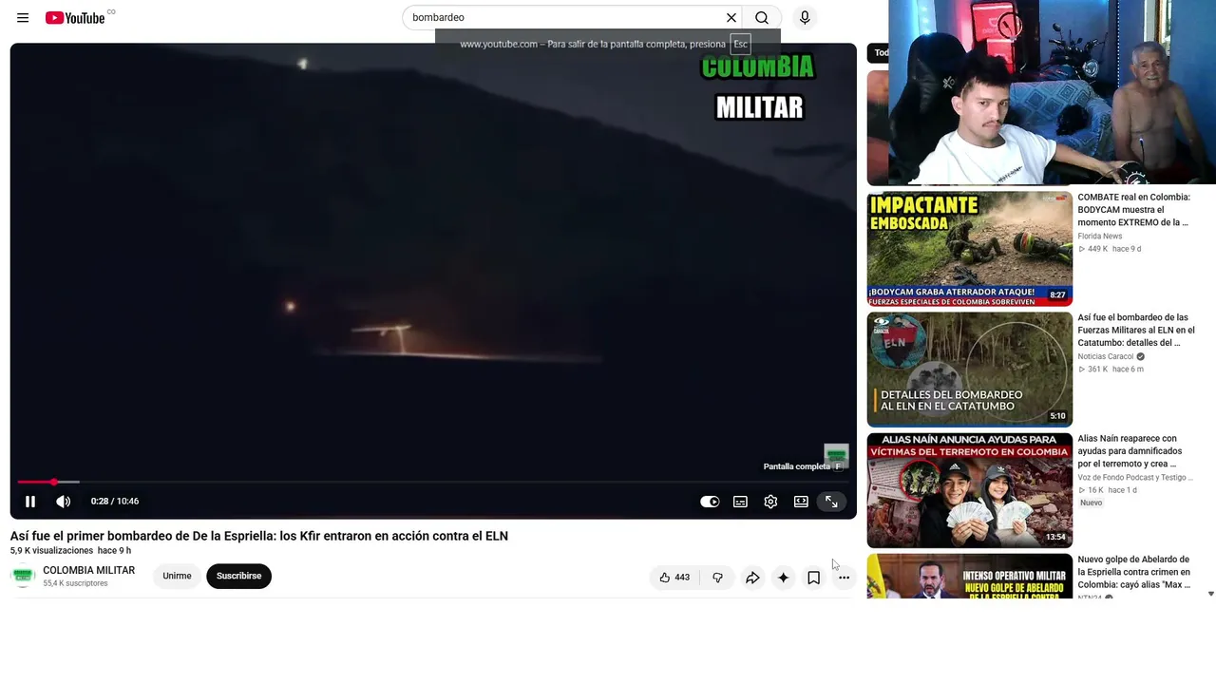Image resolution: width=1216 pixels, height=684 pixels.
Task: Pause the playing video
Action: 30,502
